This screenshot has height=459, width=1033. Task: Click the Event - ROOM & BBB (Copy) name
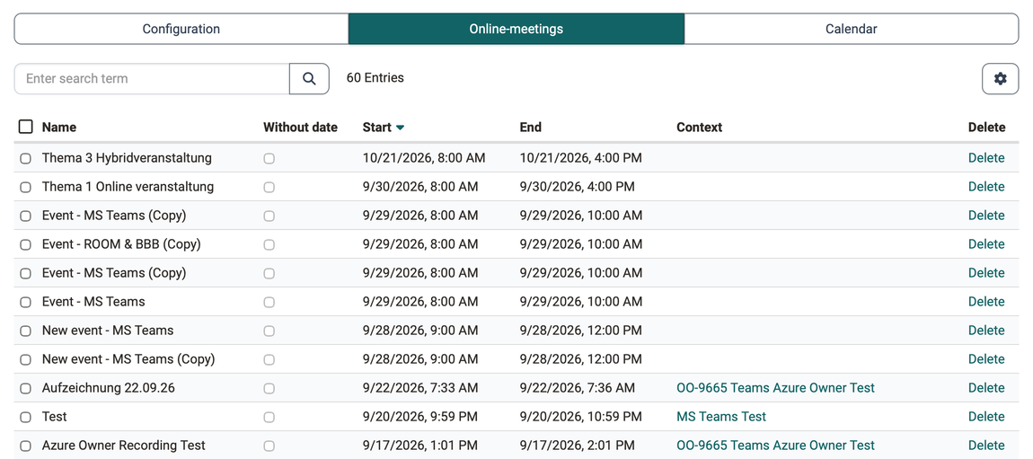click(x=121, y=244)
